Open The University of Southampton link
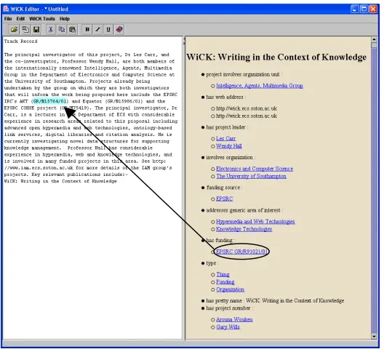The image size is (384, 349). pyautogui.click(x=251, y=177)
